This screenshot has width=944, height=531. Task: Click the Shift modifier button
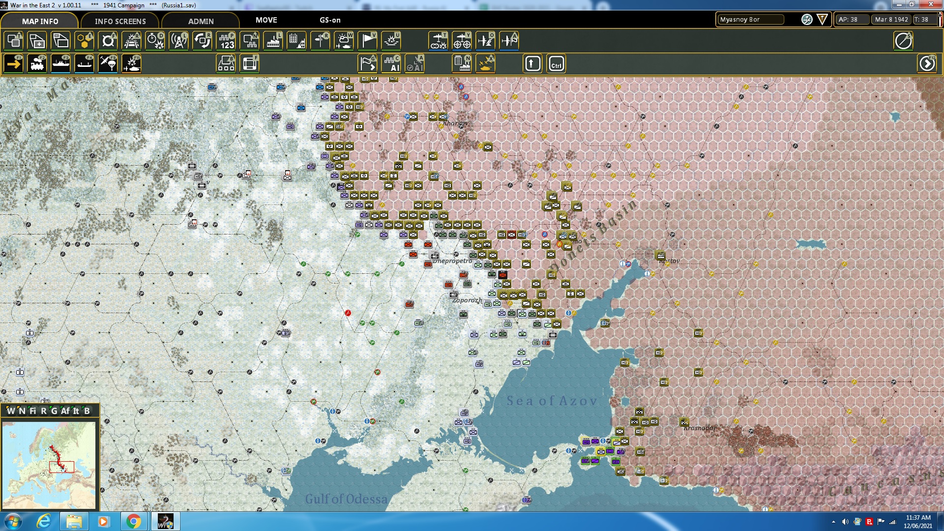531,63
